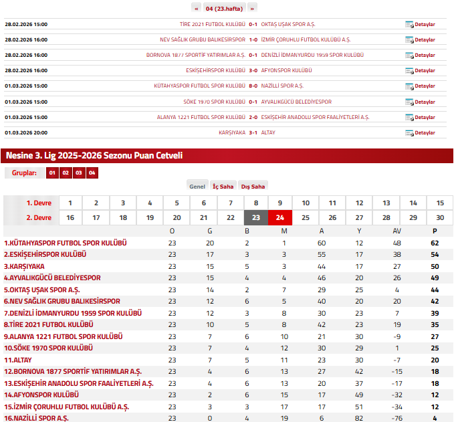This screenshot has height=422, width=454.
Task: Open Oktaş Uşak Spor A.Ş. team in fixtures
Action: click(288, 24)
